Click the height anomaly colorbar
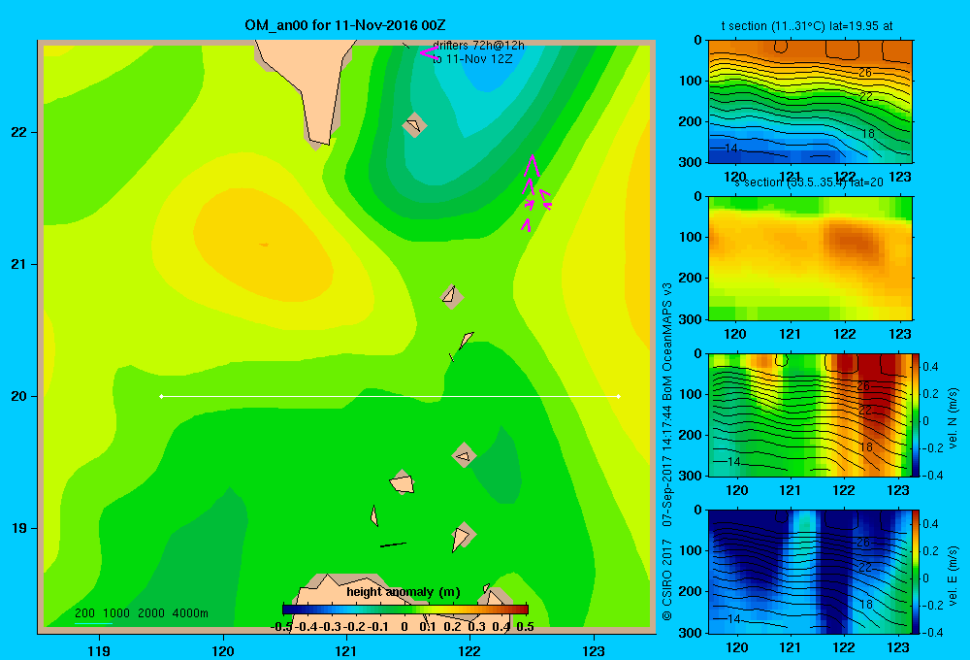The width and height of the screenshot is (970, 660). [x=405, y=610]
